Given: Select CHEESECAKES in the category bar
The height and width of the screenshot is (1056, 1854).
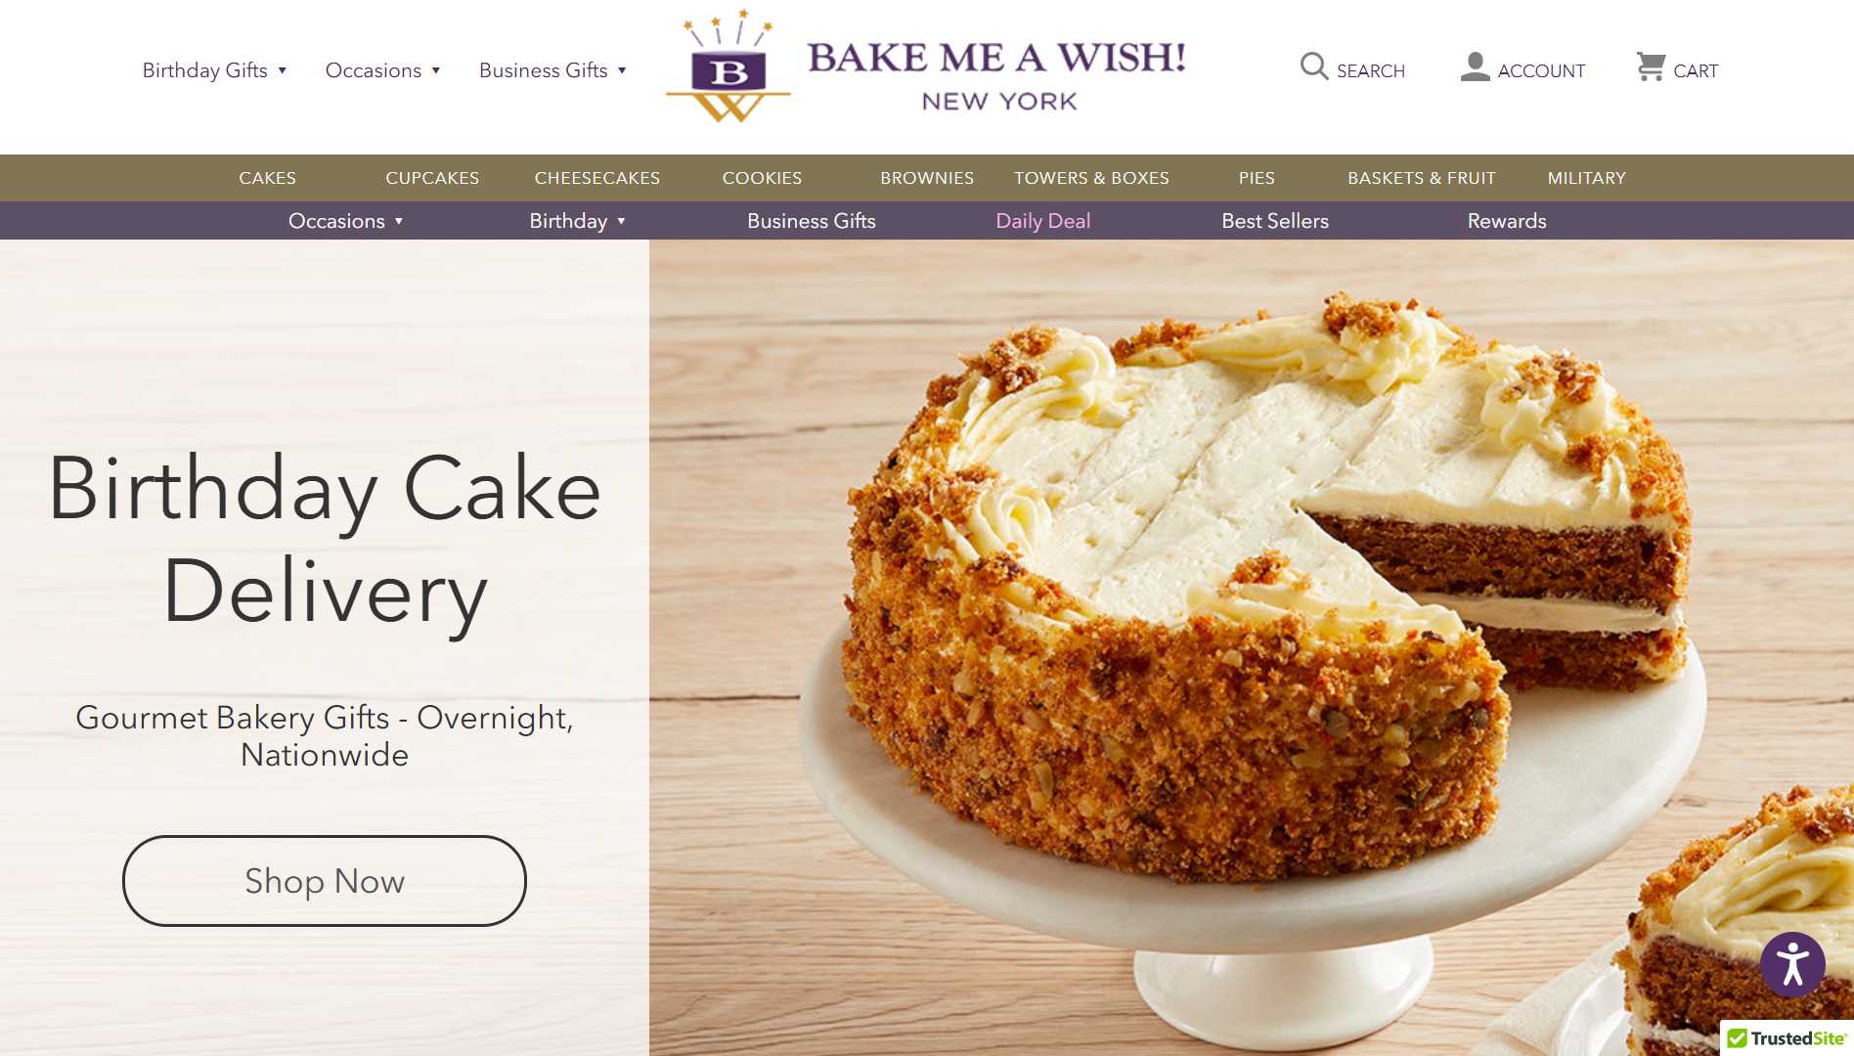Looking at the screenshot, I should [596, 178].
